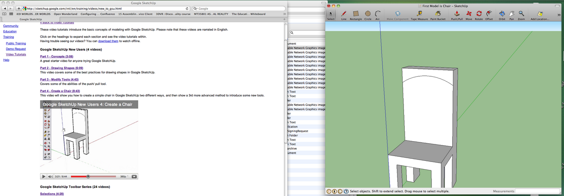
Task: Expand 'Part 3 - Modify Tools (4:43)' heading
Action: (x=59, y=80)
